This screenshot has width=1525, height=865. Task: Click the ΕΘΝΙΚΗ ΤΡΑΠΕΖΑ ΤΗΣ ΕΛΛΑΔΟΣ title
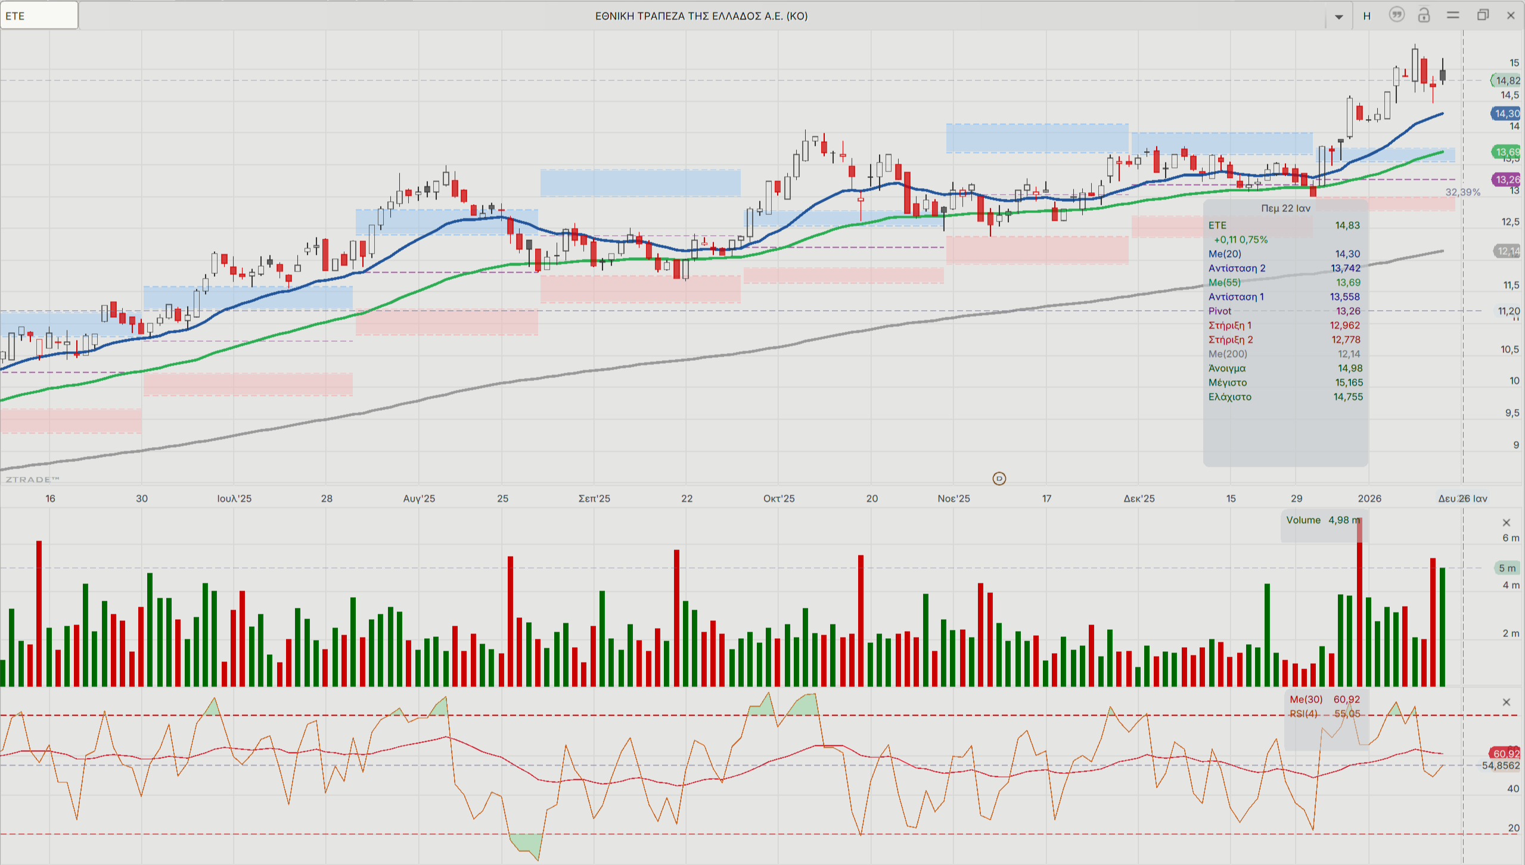tap(701, 16)
